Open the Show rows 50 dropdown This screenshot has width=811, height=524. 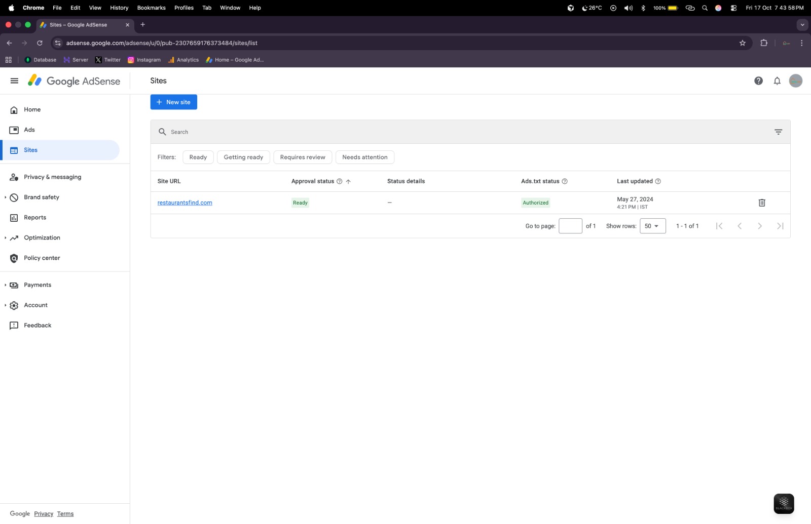[652, 226]
